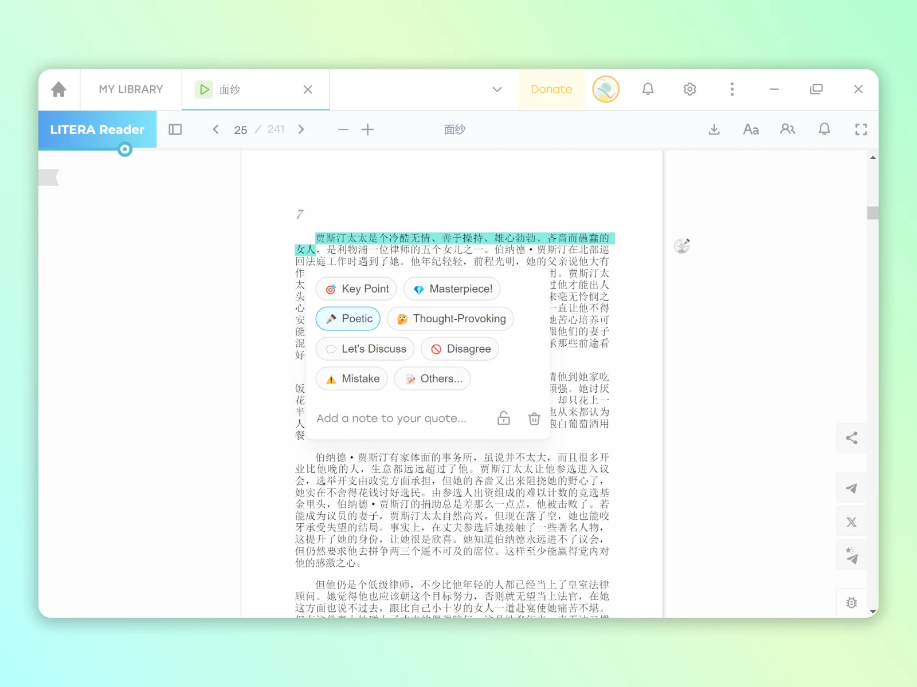Click the paper plane send icon
The image size is (917, 687).
[x=852, y=488]
